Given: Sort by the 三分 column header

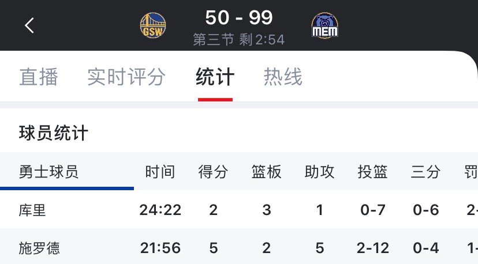Looking at the screenshot, I should (x=425, y=172).
